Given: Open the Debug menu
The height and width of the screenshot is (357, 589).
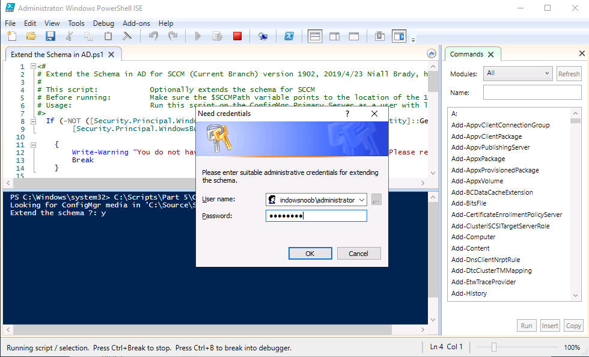Looking at the screenshot, I should [x=103, y=23].
